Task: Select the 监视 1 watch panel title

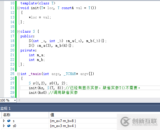Action: coord(5,109)
